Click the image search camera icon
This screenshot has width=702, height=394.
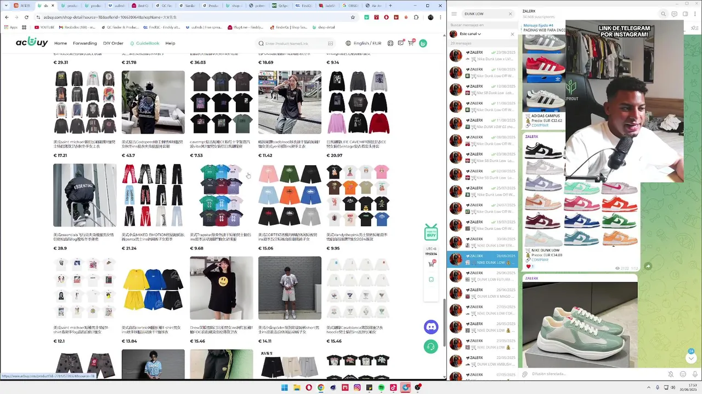click(330, 43)
